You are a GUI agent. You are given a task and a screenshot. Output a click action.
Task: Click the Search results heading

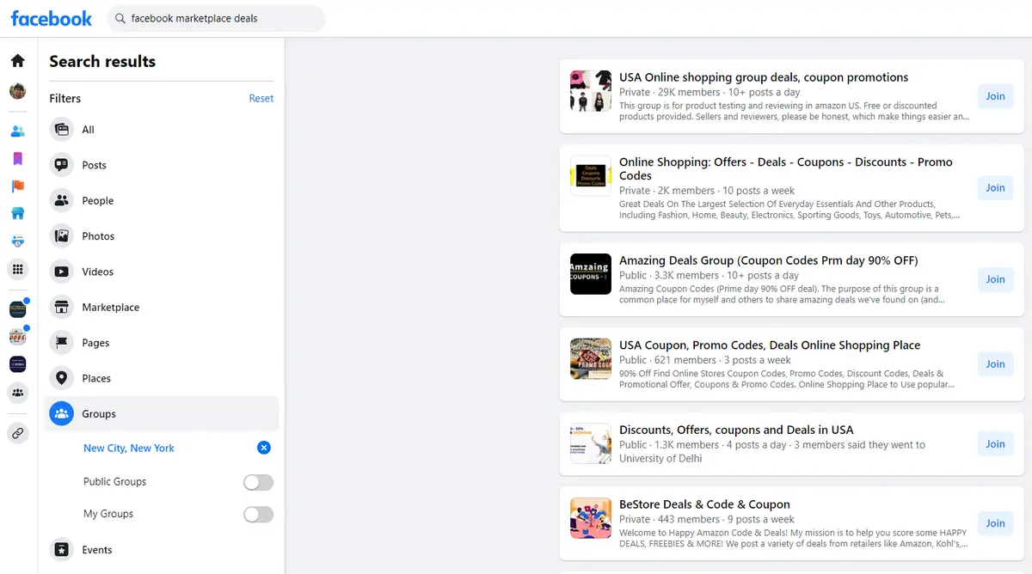[x=102, y=62]
